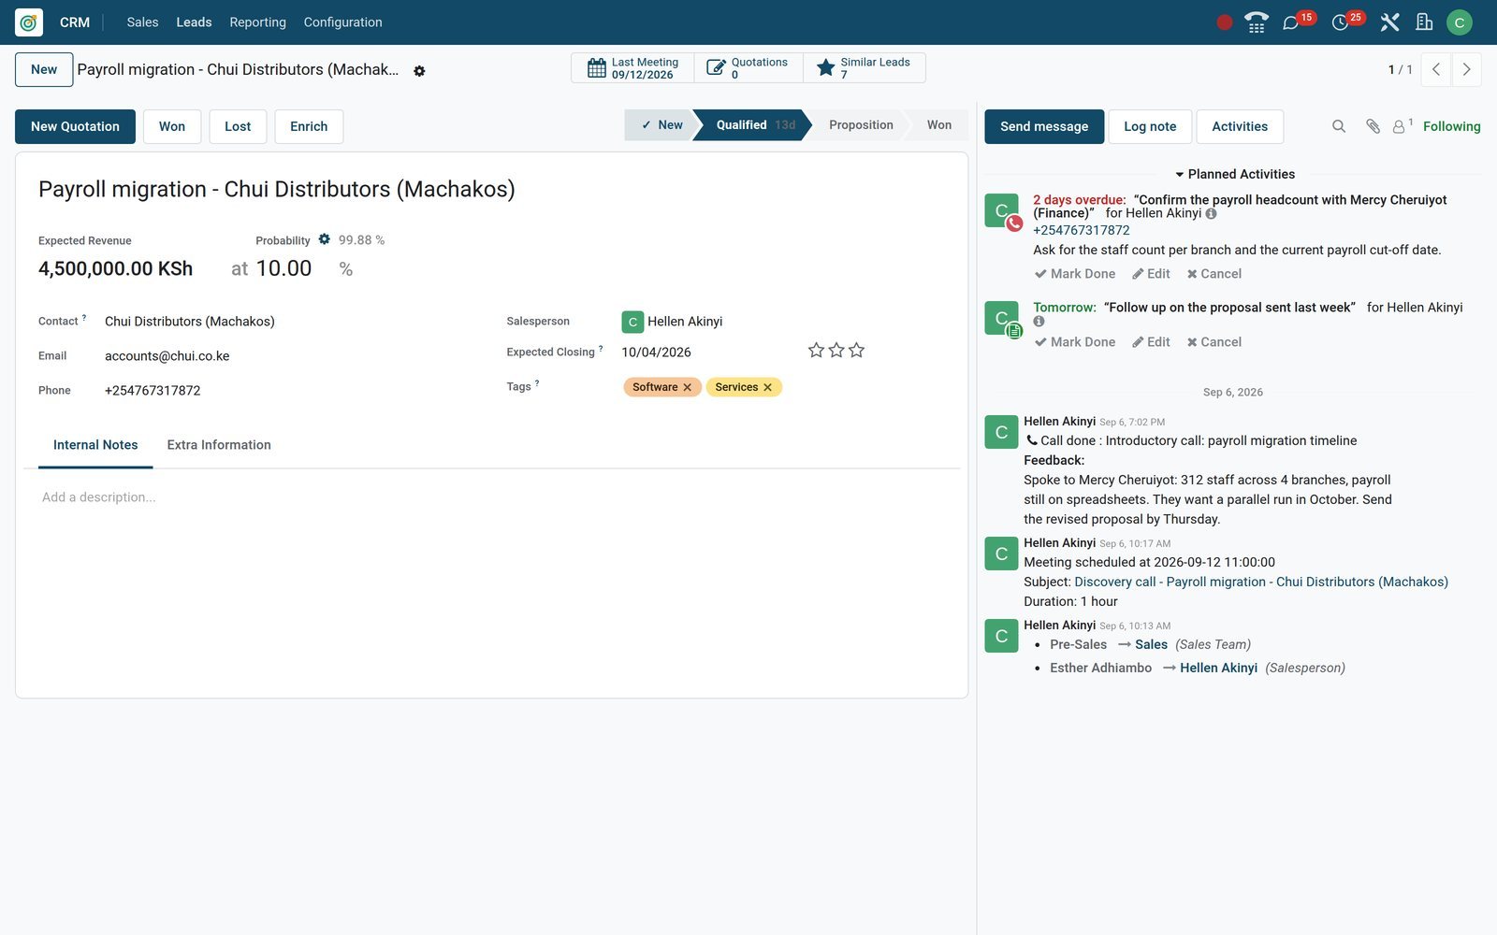
Task: Click the New Quotation button
Action: click(75, 126)
